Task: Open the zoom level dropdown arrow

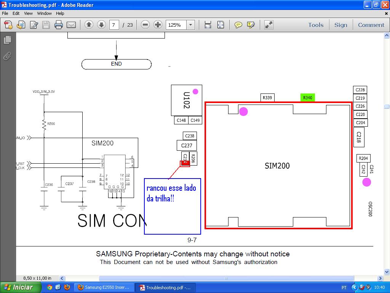Action: [190, 25]
